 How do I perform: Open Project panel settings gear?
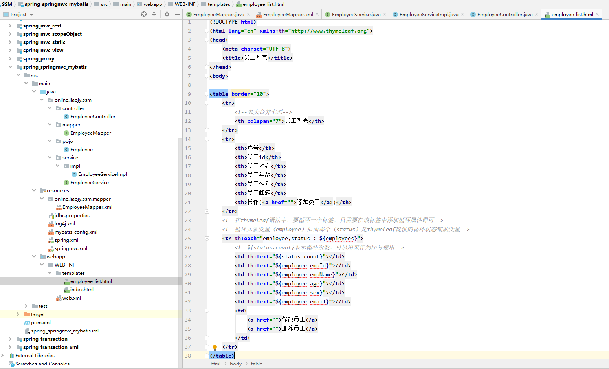(167, 14)
